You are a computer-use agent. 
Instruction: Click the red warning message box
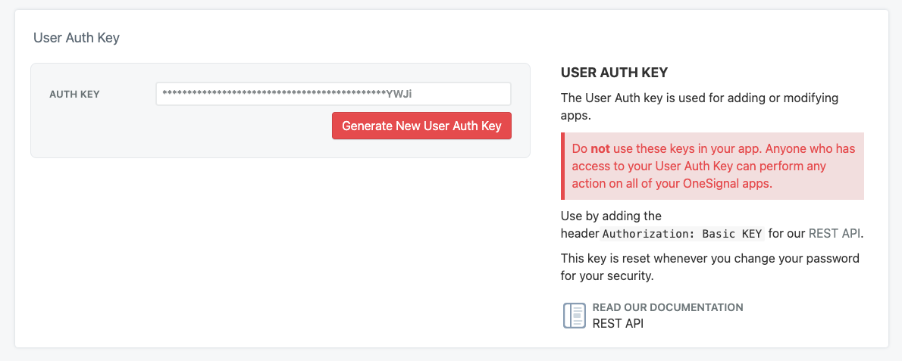coord(713,166)
